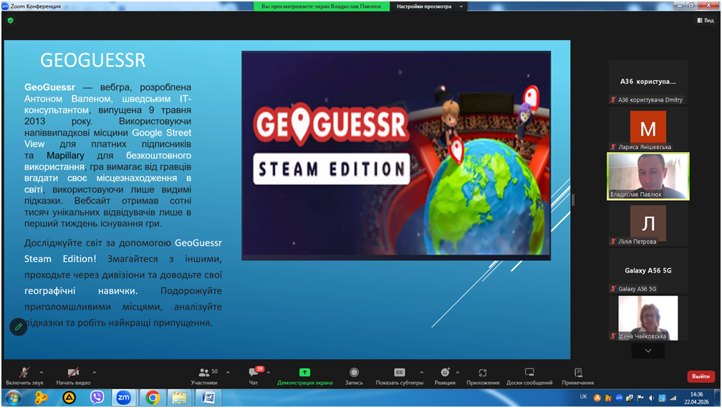722x408 pixels.
Task: Click the green pencil annotation button
Action: pos(19,327)
